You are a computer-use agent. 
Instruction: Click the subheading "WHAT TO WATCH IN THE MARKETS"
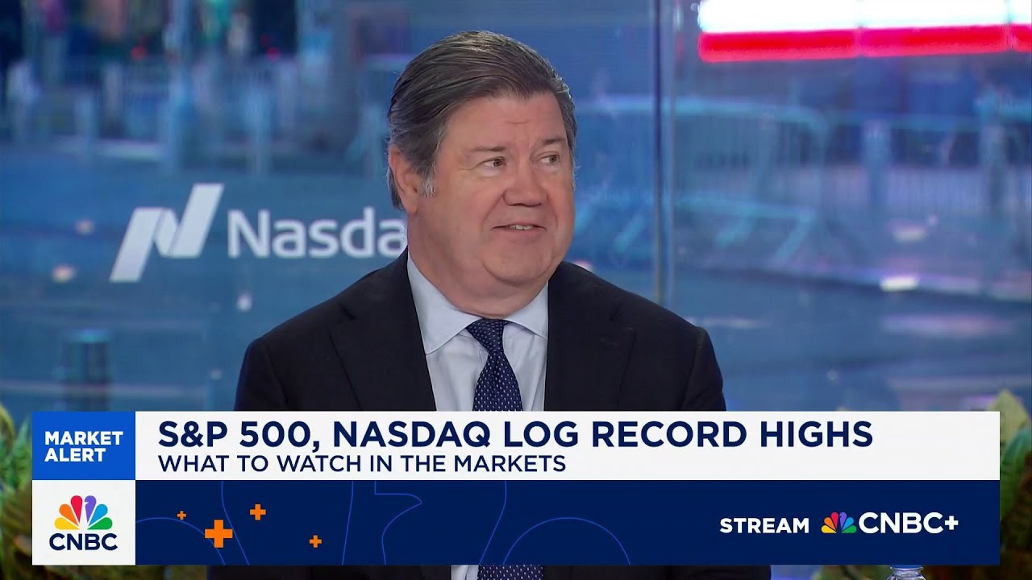pyautogui.click(x=362, y=464)
